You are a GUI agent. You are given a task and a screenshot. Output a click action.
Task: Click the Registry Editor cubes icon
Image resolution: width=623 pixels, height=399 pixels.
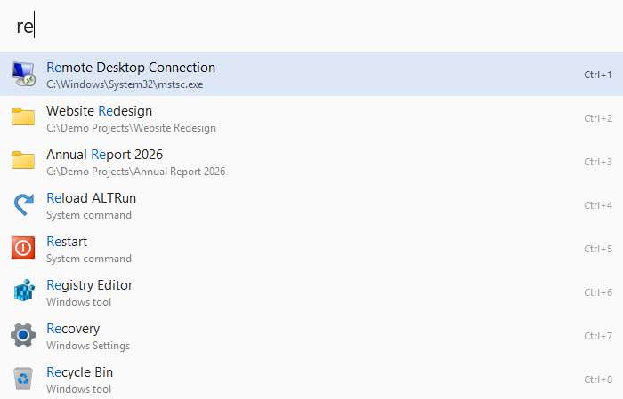pyautogui.click(x=24, y=291)
